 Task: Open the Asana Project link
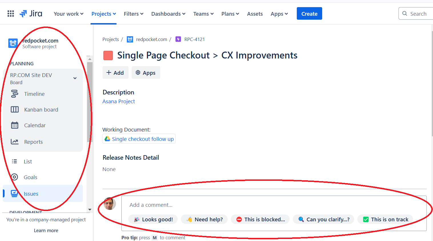click(119, 101)
